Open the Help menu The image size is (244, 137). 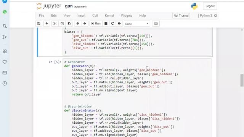(x=142, y=16)
